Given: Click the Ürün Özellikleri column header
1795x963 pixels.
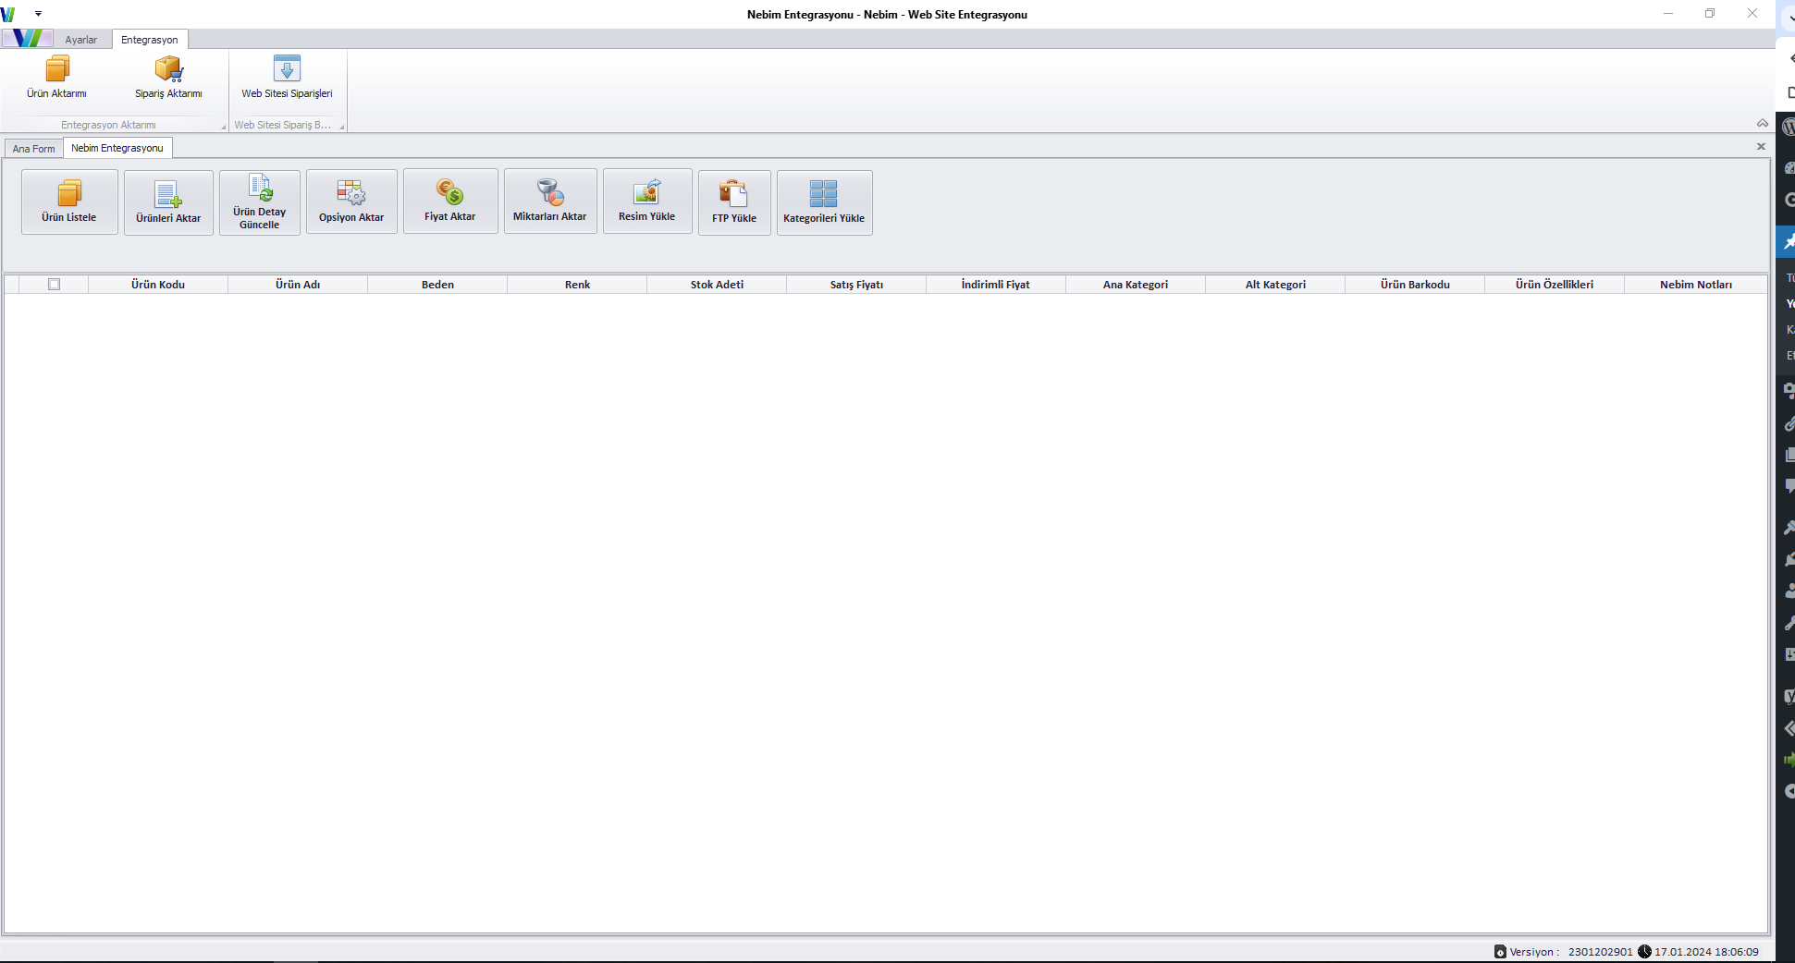Looking at the screenshot, I should click(x=1555, y=285).
